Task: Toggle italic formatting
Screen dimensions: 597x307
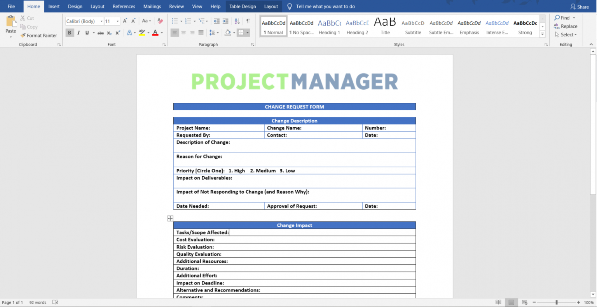Action: [x=78, y=33]
